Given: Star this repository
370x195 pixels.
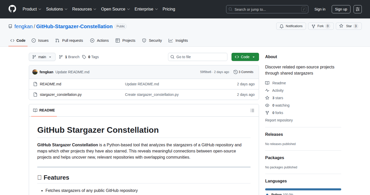Looking at the screenshot, I should pos(349,26).
